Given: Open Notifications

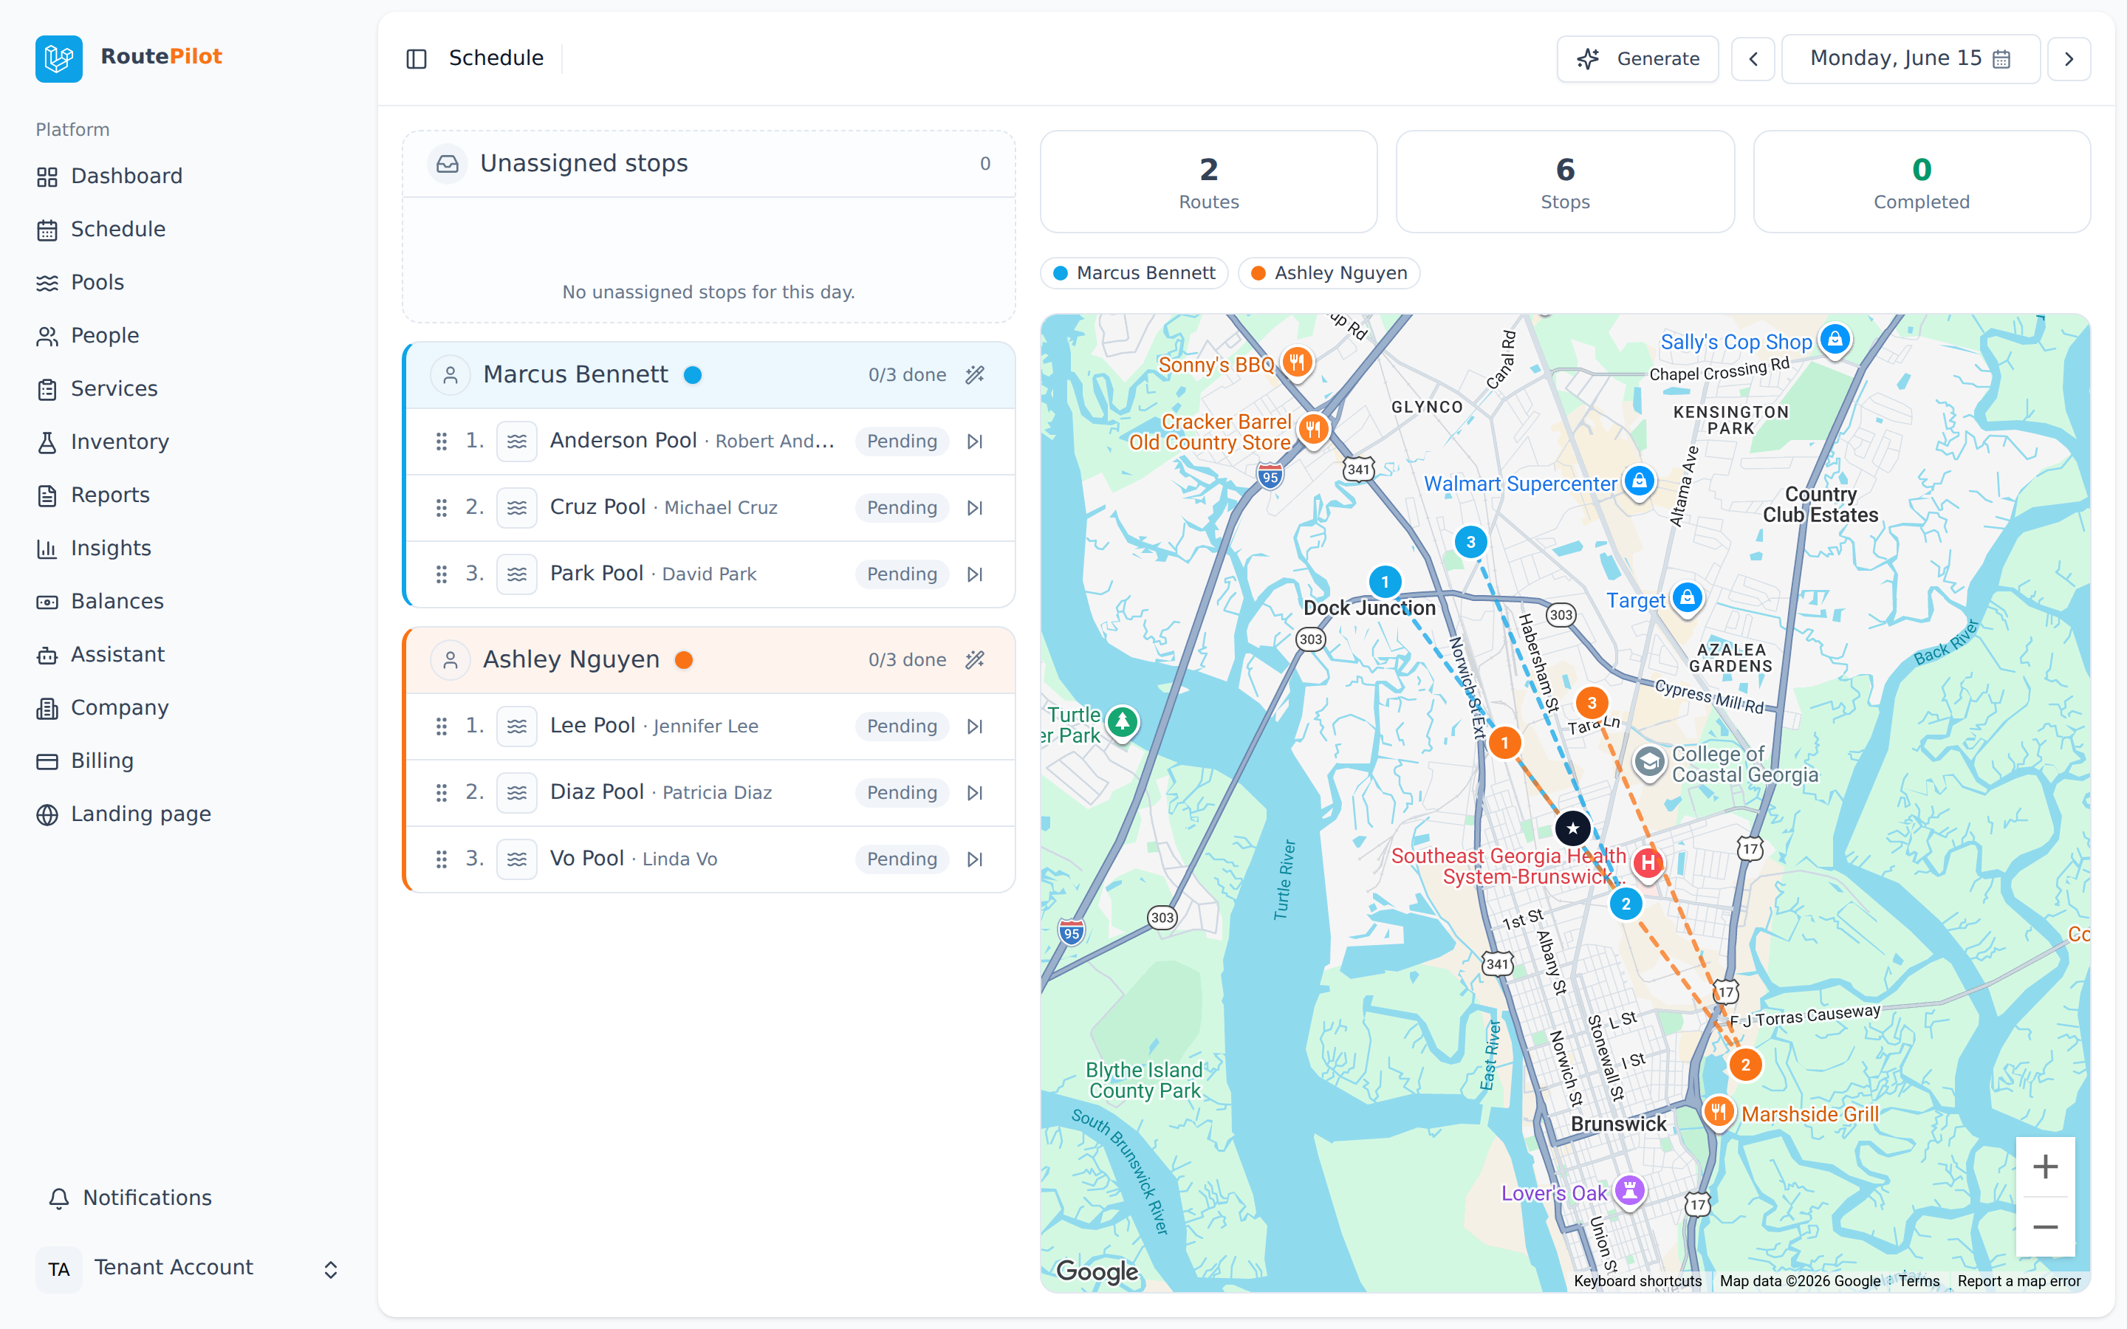Looking at the screenshot, I should [x=147, y=1198].
